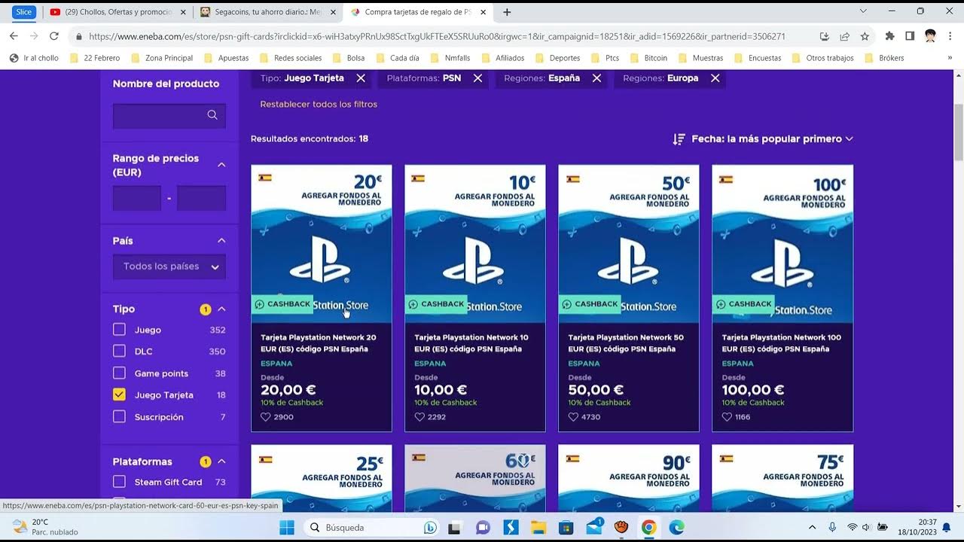Viewport: 964px width, 542px height.
Task: Open the Ir al chollo bookmark
Action: (34, 58)
